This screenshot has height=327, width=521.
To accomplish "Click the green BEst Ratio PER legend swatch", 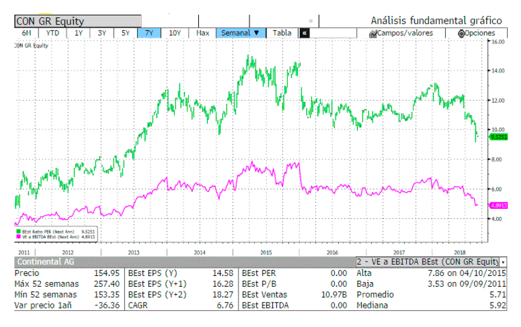I will click(18, 232).
